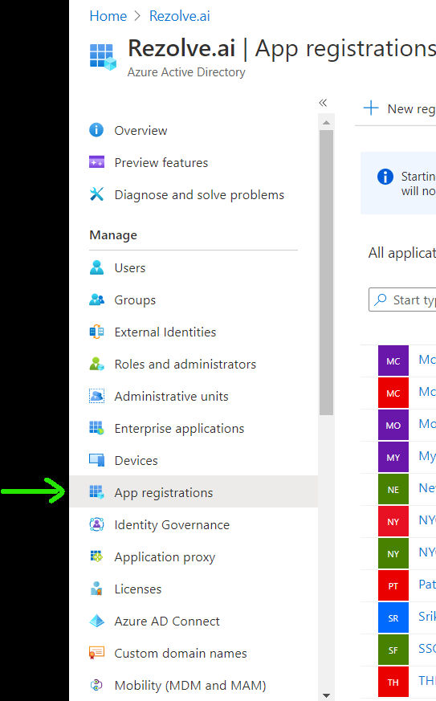The width and height of the screenshot is (436, 701).
Task: Select the Users icon under Manage
Action: point(96,267)
